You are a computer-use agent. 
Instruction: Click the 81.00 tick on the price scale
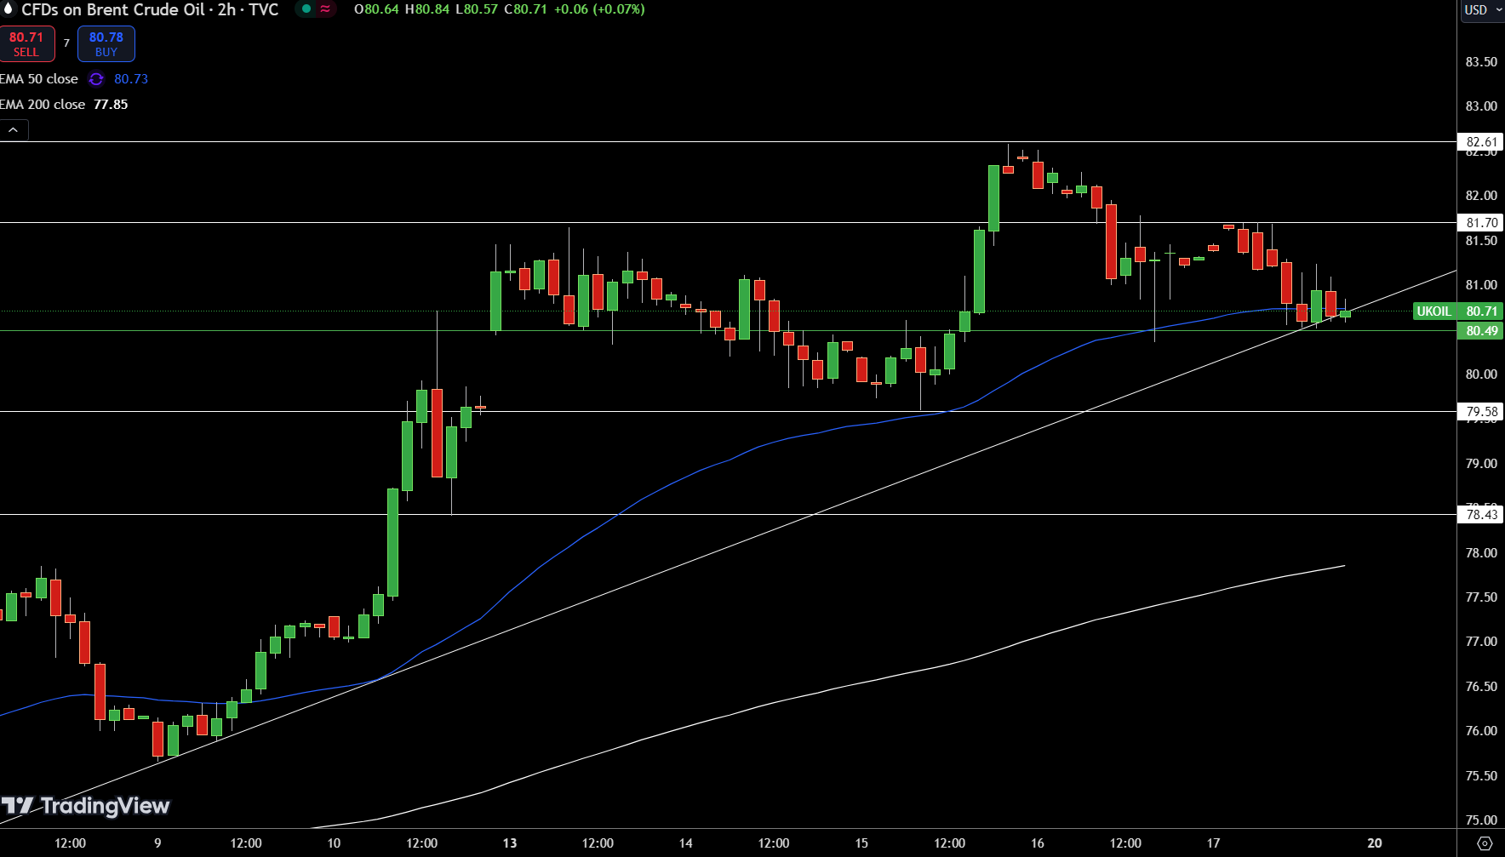[1481, 285]
